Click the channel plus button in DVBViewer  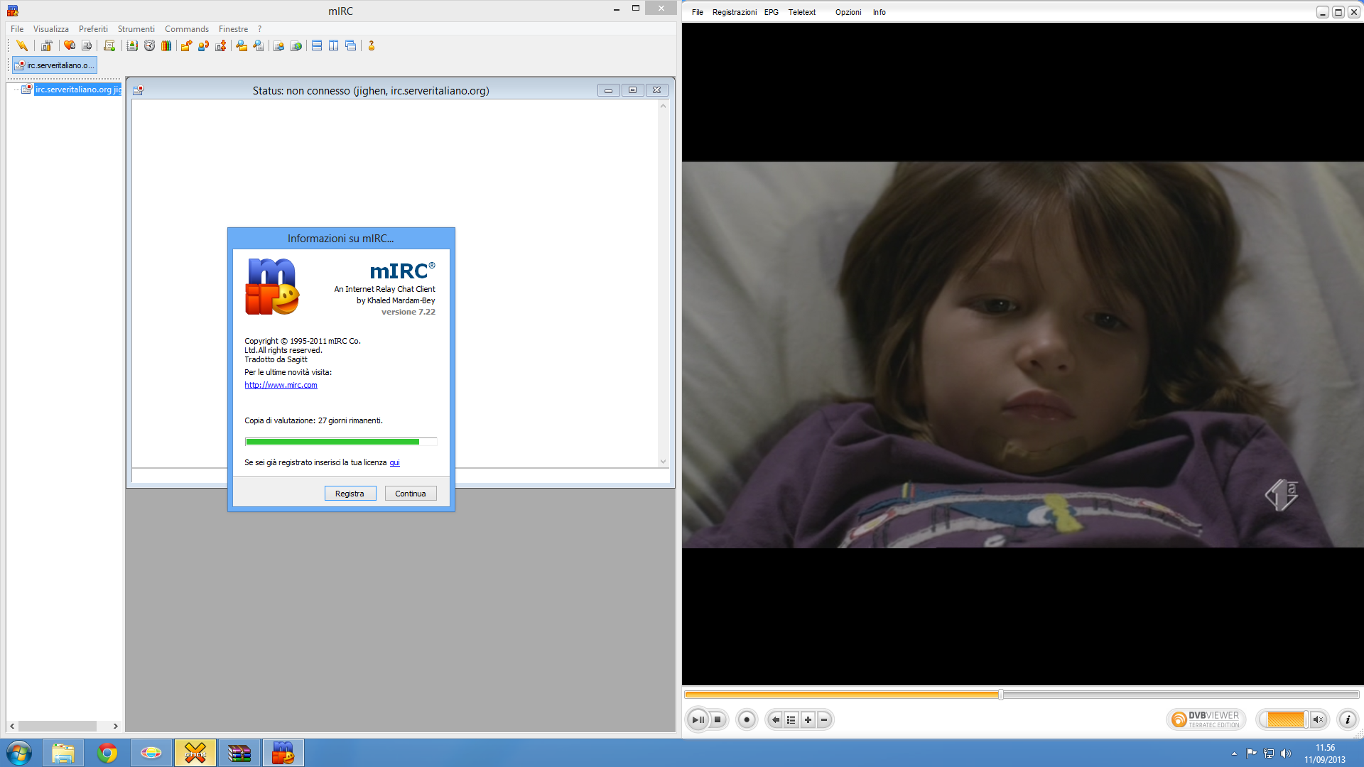click(x=808, y=719)
